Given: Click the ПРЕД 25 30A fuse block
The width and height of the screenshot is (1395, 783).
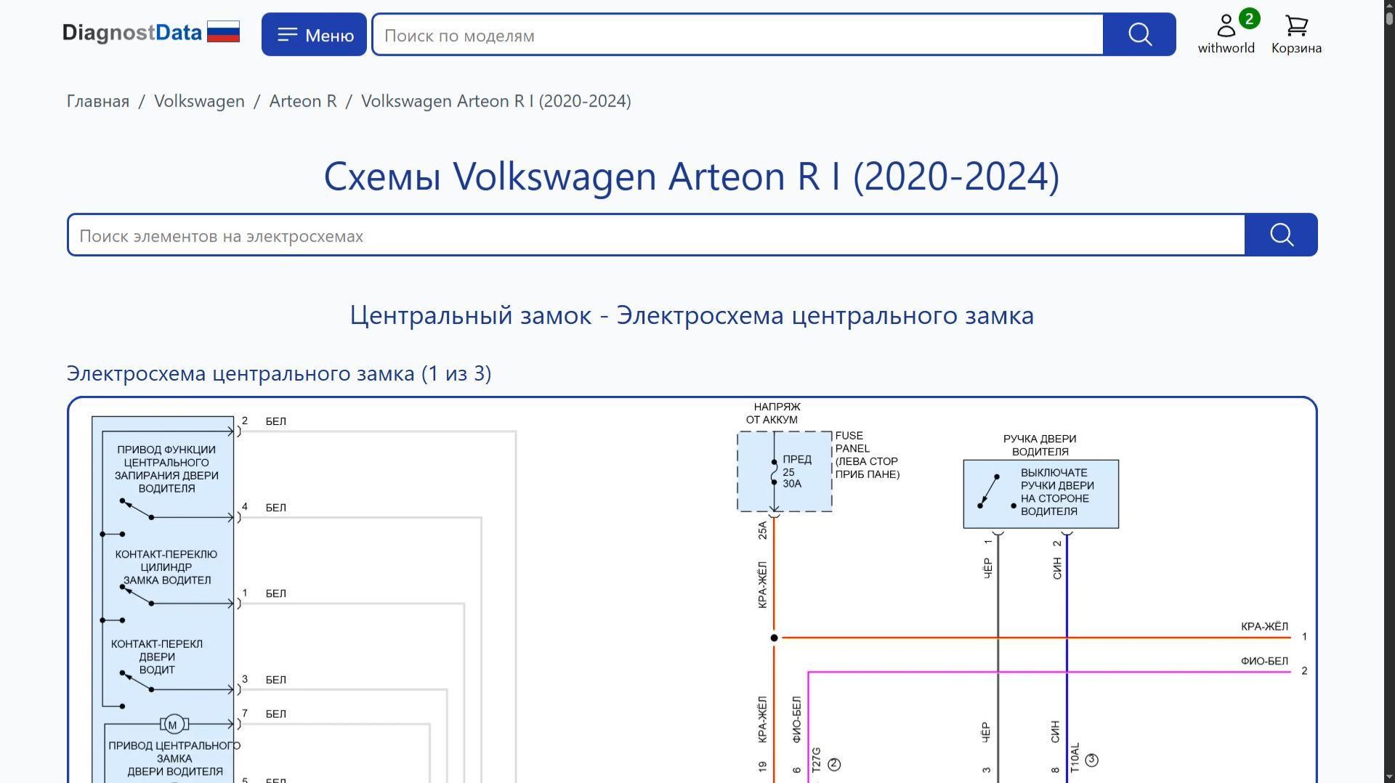Looking at the screenshot, I should (785, 471).
